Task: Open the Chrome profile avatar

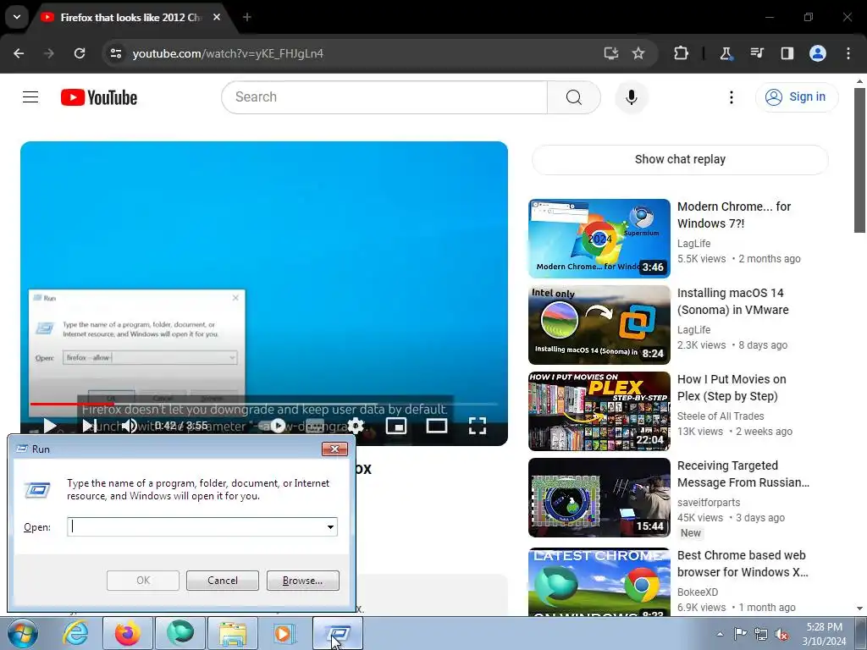Action: tap(818, 53)
